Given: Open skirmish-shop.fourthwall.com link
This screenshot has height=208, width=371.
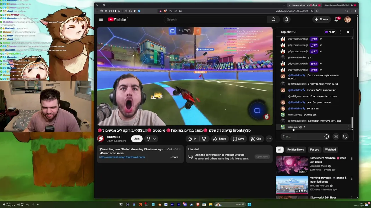Looking at the screenshot, I should coord(122,157).
